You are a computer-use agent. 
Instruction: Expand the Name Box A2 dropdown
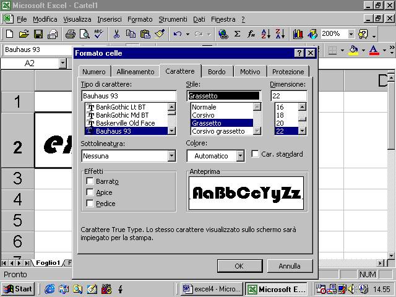point(62,63)
